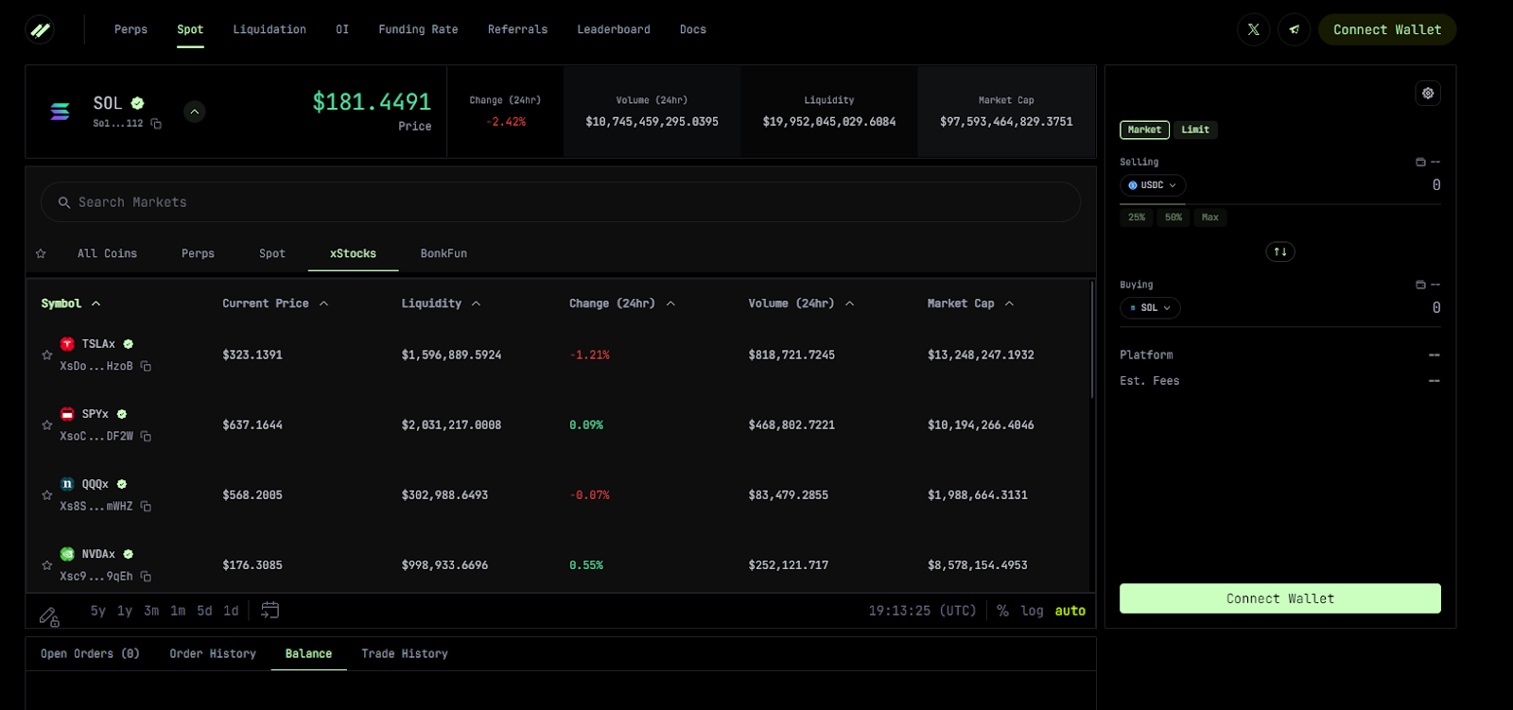Image resolution: width=1513 pixels, height=710 pixels.
Task: Sort table by Liquidity column
Action: point(441,303)
